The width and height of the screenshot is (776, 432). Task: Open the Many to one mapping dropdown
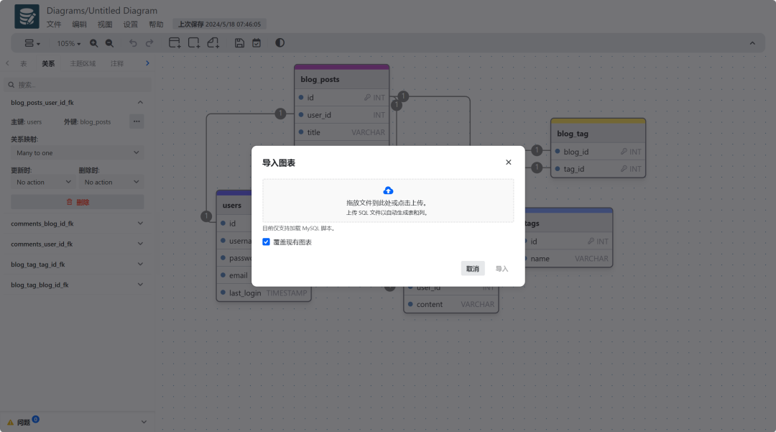77,153
